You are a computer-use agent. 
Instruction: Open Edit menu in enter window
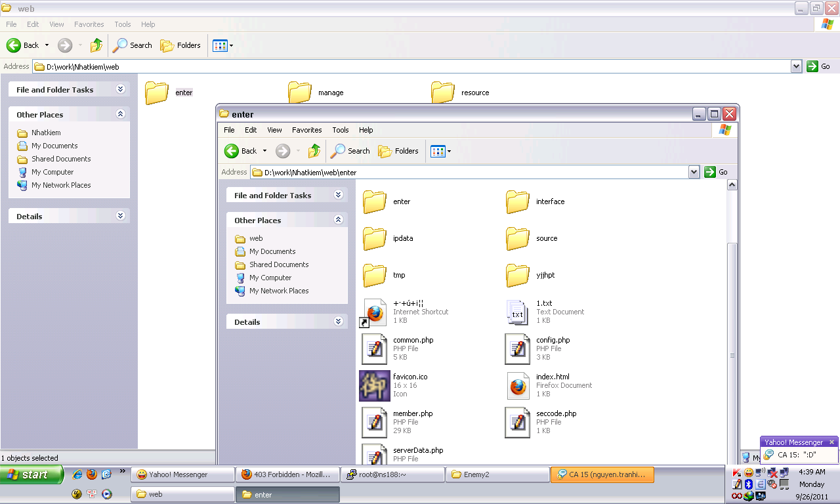251,130
